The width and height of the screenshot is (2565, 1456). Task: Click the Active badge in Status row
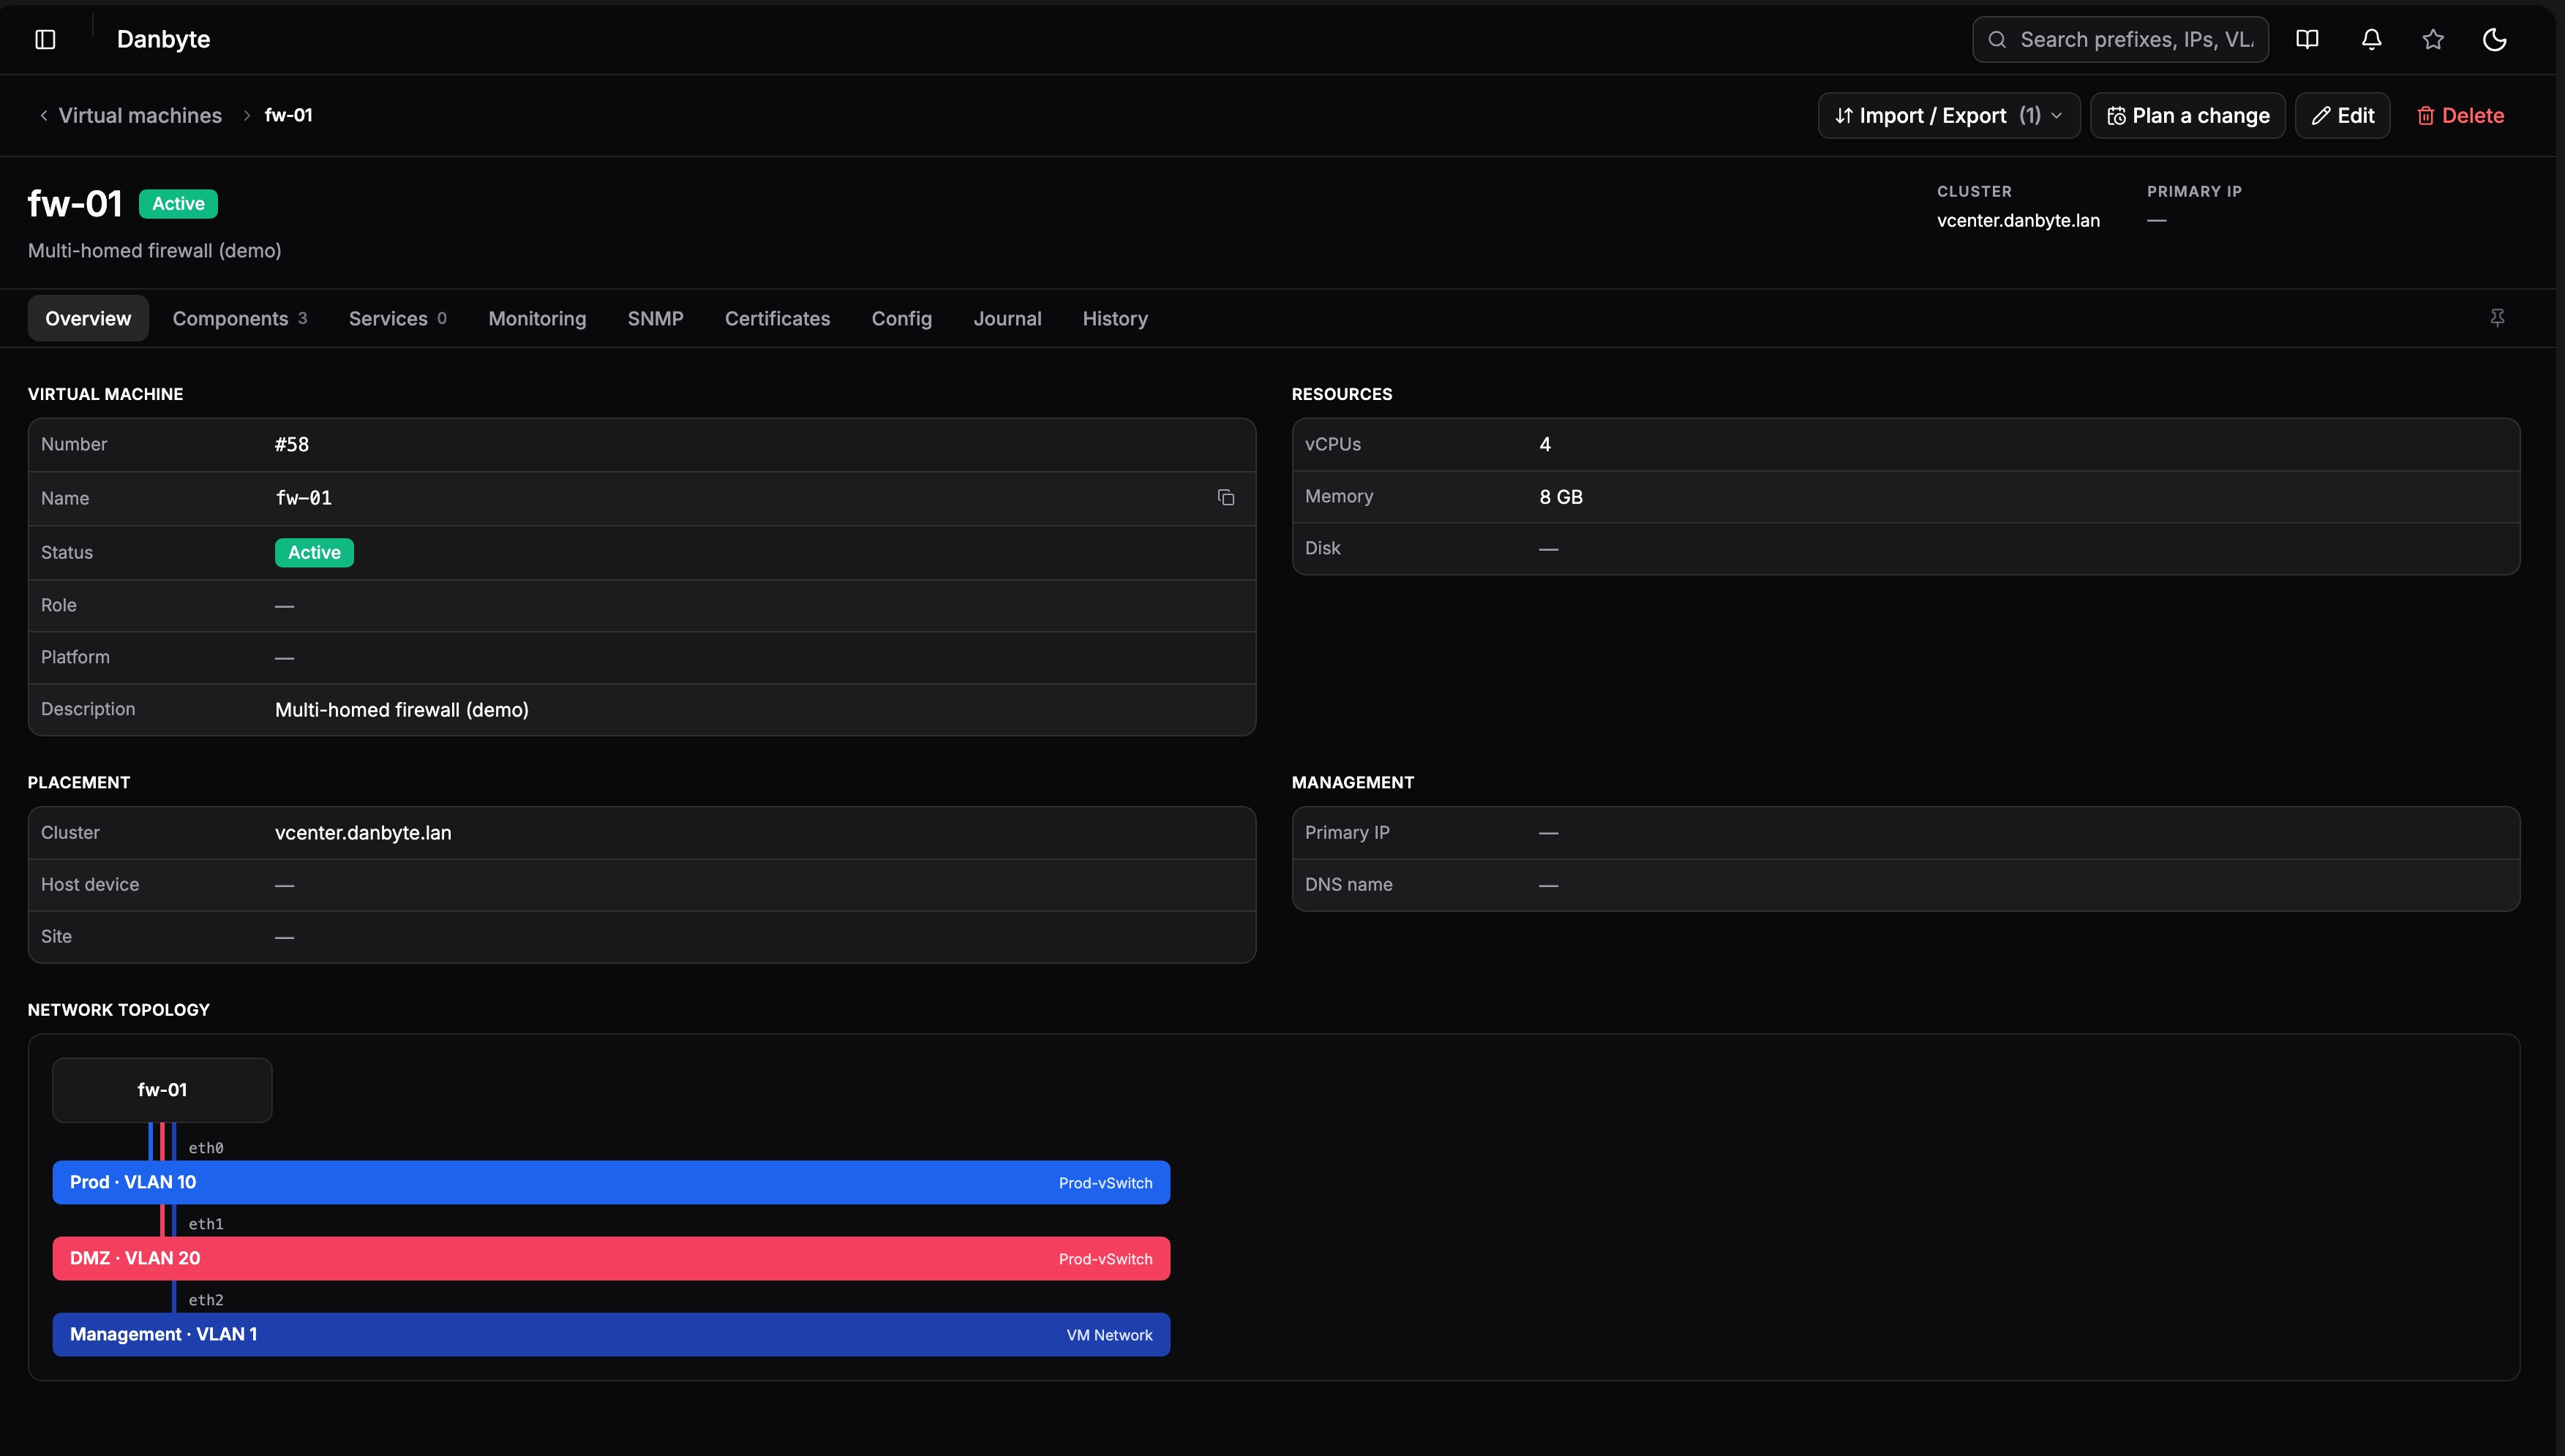tap(314, 553)
